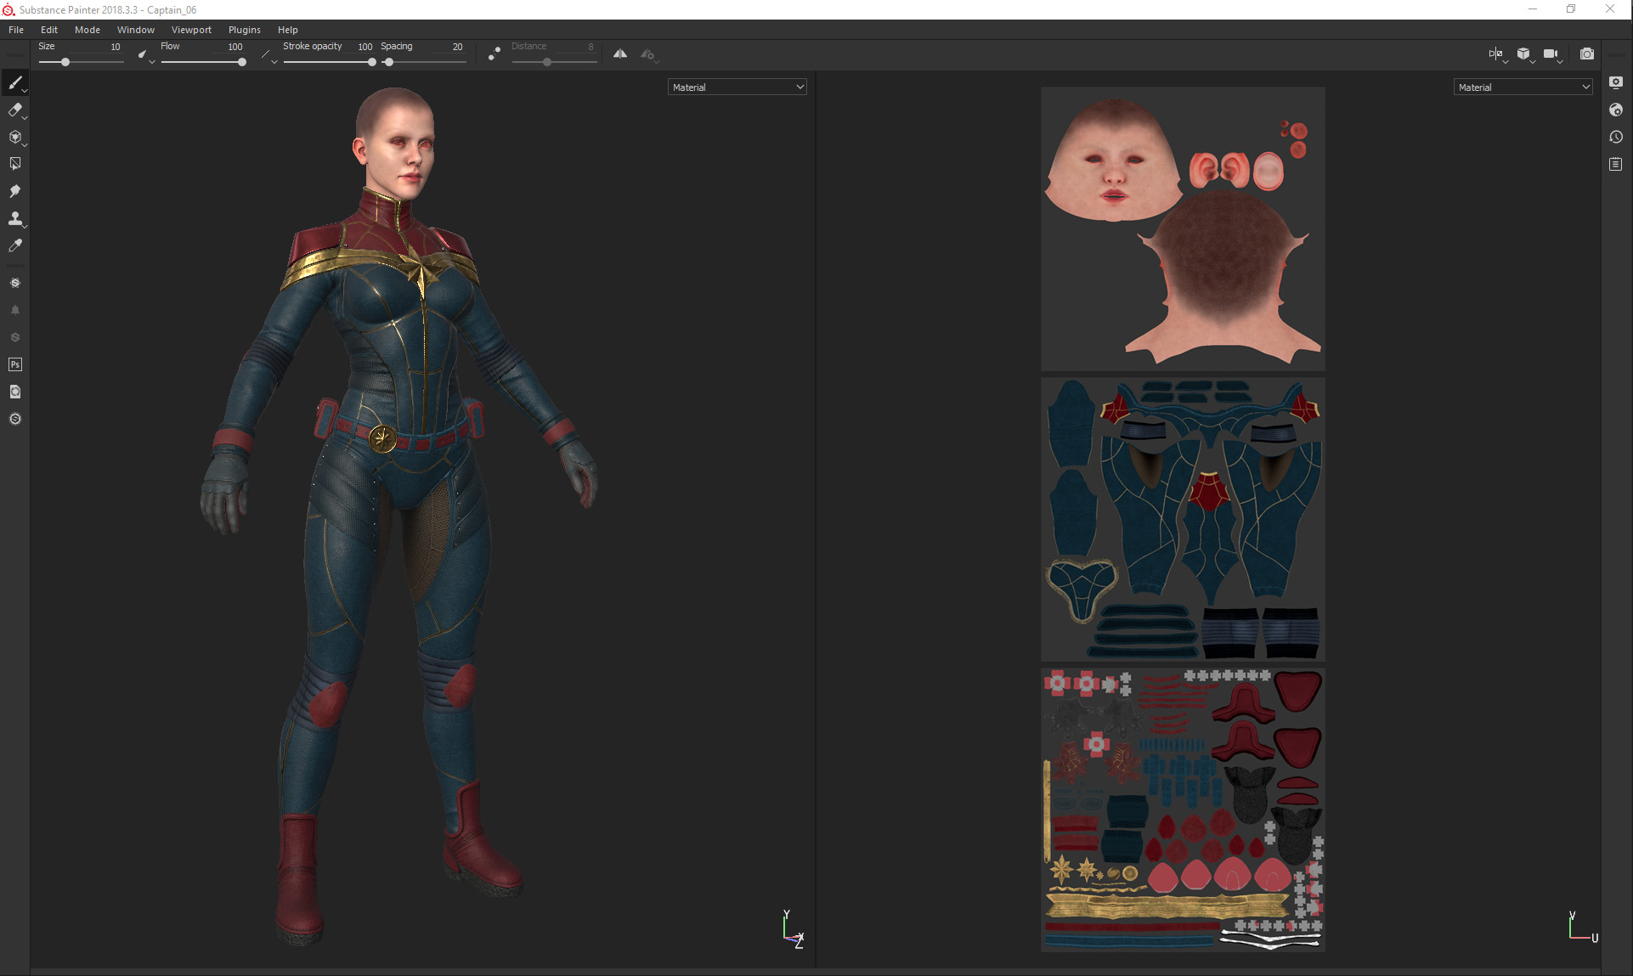This screenshot has width=1633, height=976.
Task: Click the Spacing value field 20
Action: tap(457, 47)
